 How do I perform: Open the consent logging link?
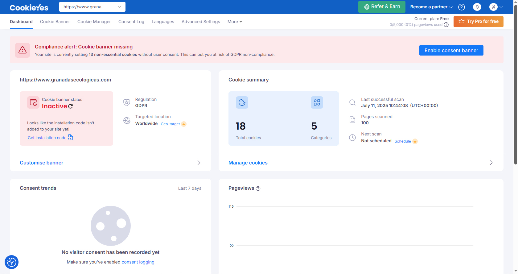click(x=138, y=262)
